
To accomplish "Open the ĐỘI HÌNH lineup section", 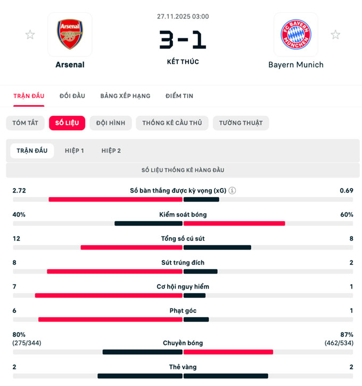I will 111,123.
